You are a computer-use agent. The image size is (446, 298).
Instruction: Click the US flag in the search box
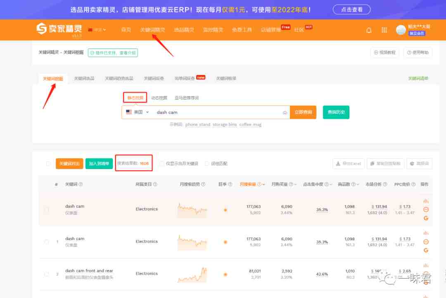coord(129,112)
